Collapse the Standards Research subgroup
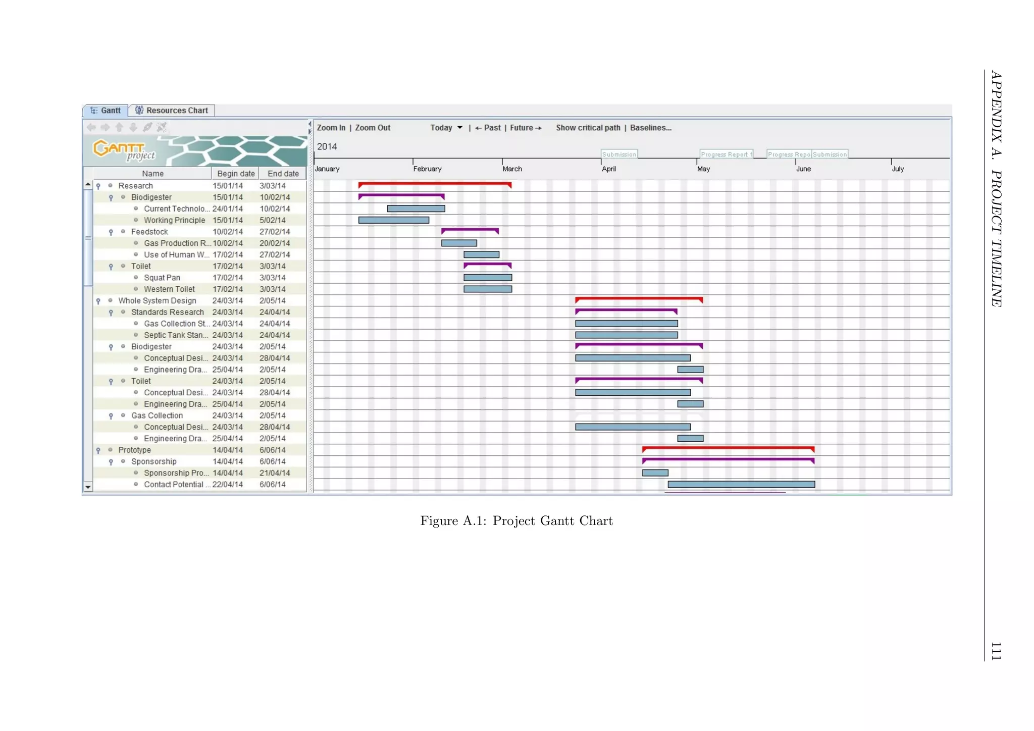This screenshot has height=731, width=1034. [111, 313]
